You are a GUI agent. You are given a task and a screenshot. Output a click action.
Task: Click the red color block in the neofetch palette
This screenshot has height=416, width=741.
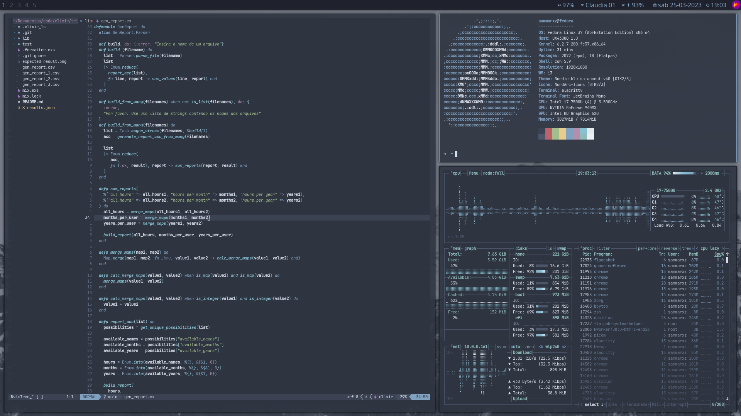[549, 134]
